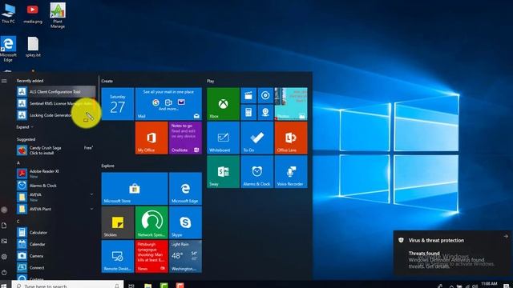Open the Play tile group header

[x=210, y=81]
